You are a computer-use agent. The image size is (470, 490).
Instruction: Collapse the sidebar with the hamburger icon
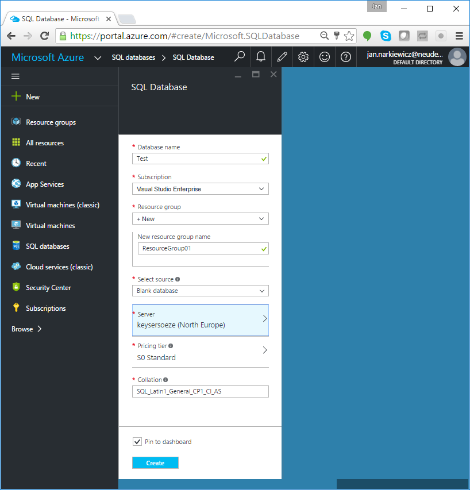click(15, 76)
